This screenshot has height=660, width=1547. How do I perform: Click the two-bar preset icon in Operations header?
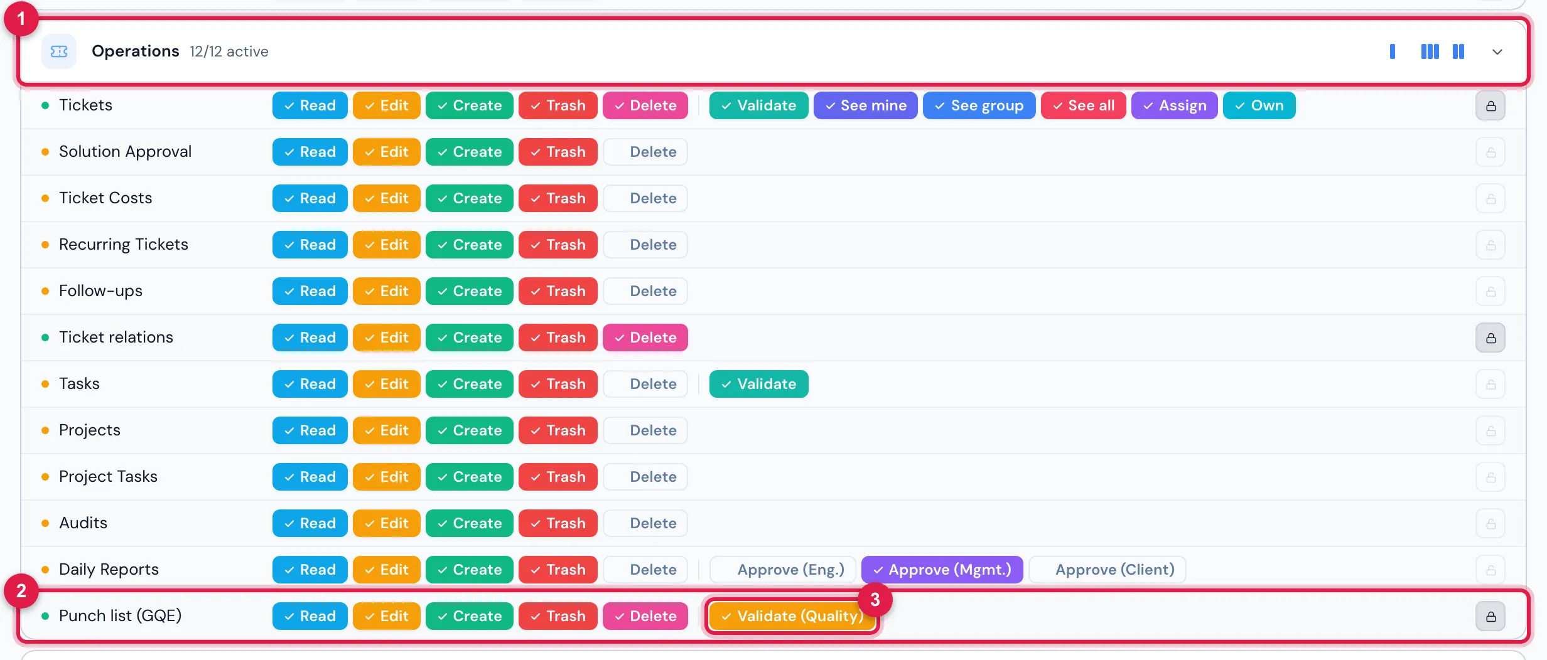(x=1458, y=51)
